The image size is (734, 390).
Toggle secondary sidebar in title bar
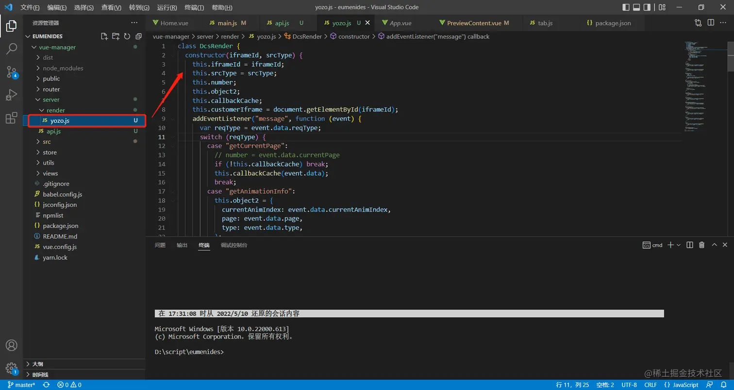[x=647, y=7]
